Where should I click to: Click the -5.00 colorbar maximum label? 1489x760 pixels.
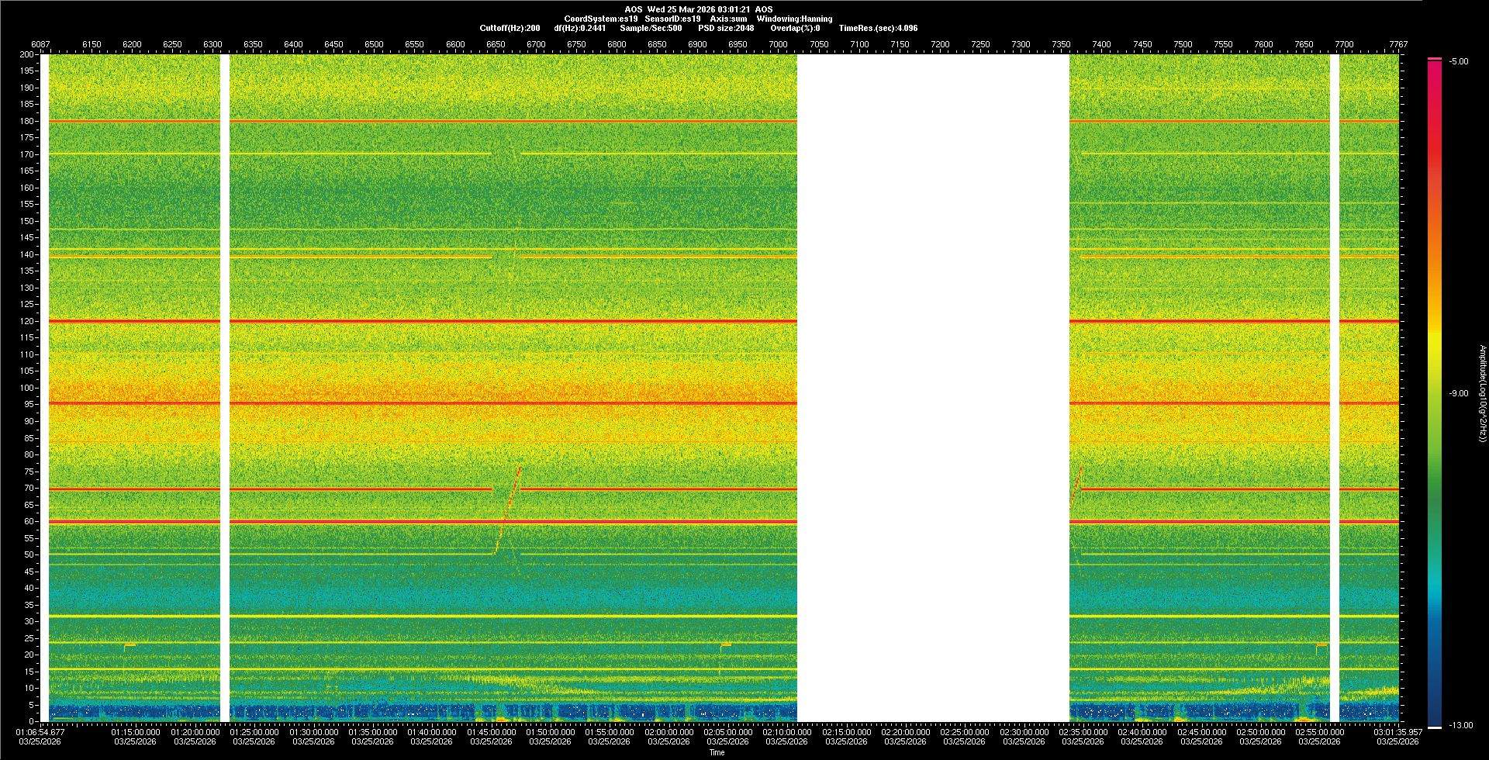pos(1458,62)
